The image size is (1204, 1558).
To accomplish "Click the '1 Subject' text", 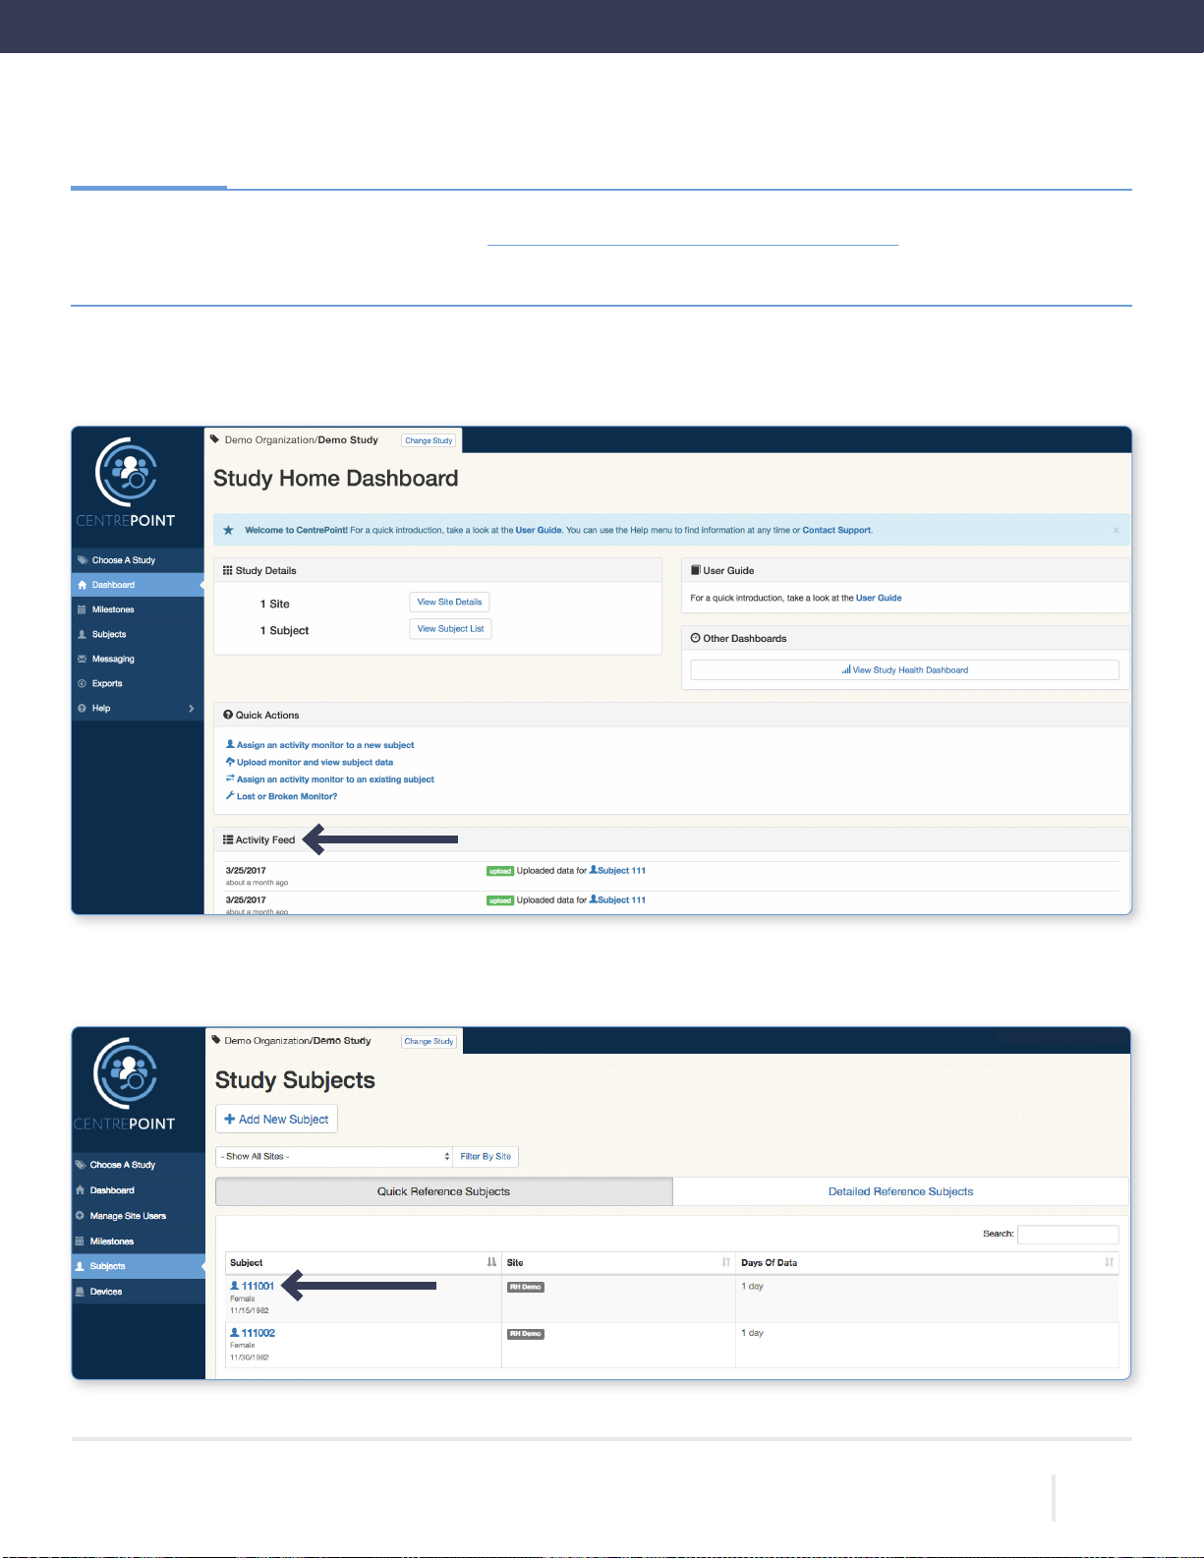I will point(284,630).
